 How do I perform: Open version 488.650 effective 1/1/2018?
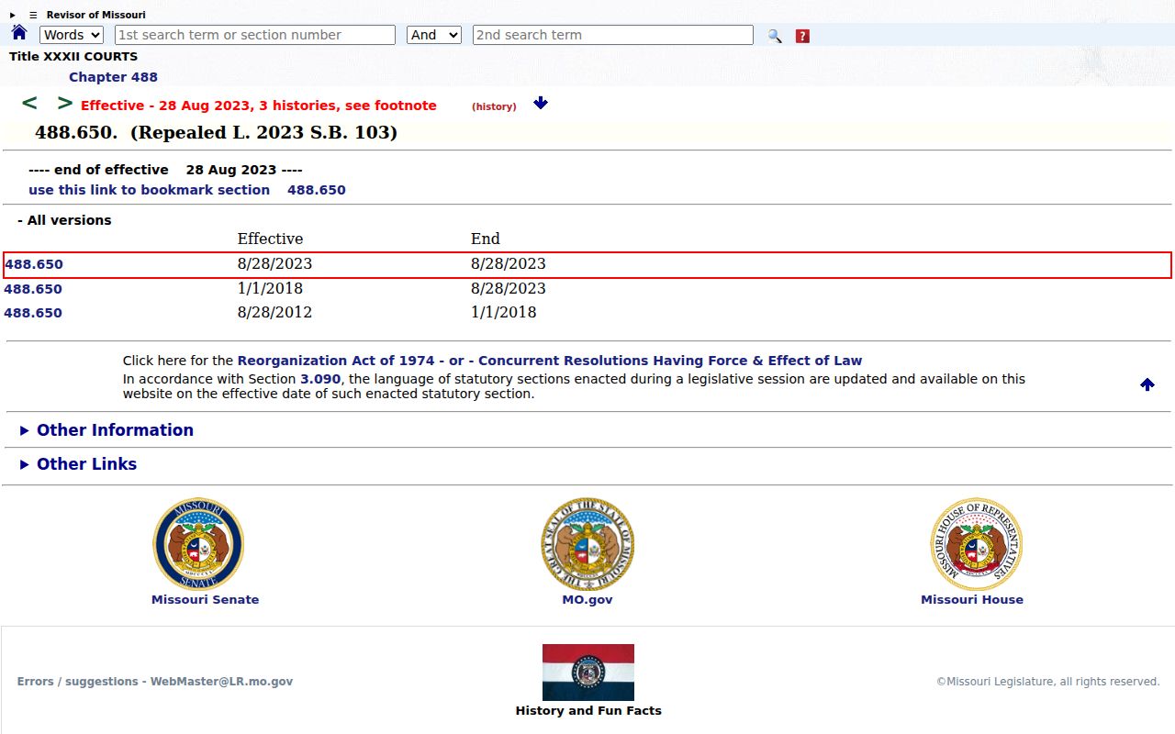coord(34,289)
